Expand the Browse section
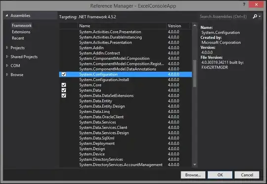 (7, 75)
